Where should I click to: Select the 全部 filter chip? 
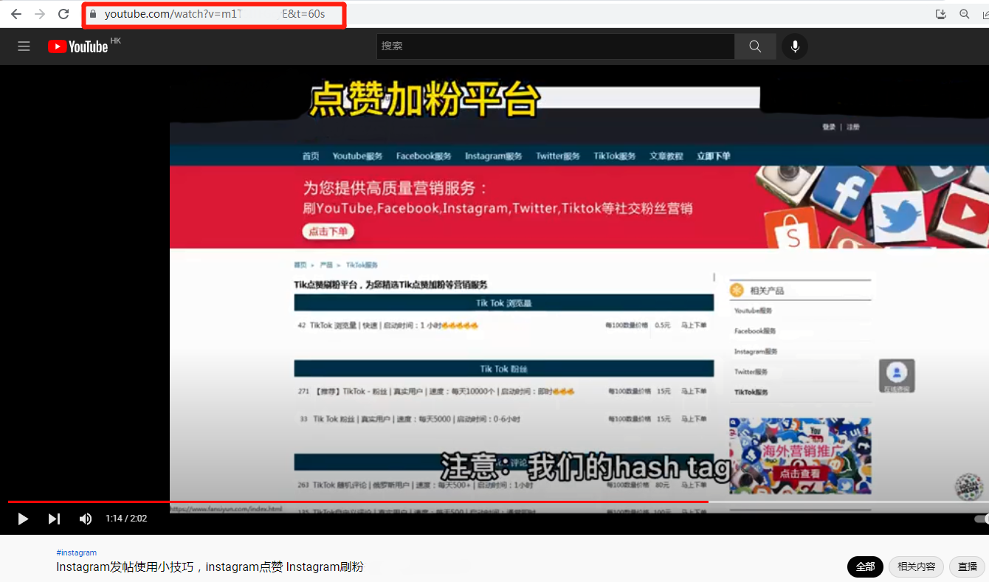point(865,567)
